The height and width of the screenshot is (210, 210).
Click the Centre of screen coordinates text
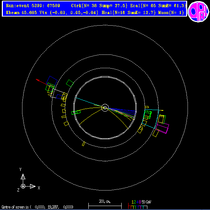(x=38, y=207)
